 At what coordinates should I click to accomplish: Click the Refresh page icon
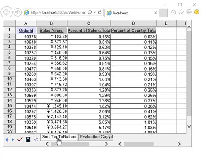click(x=100, y=12)
